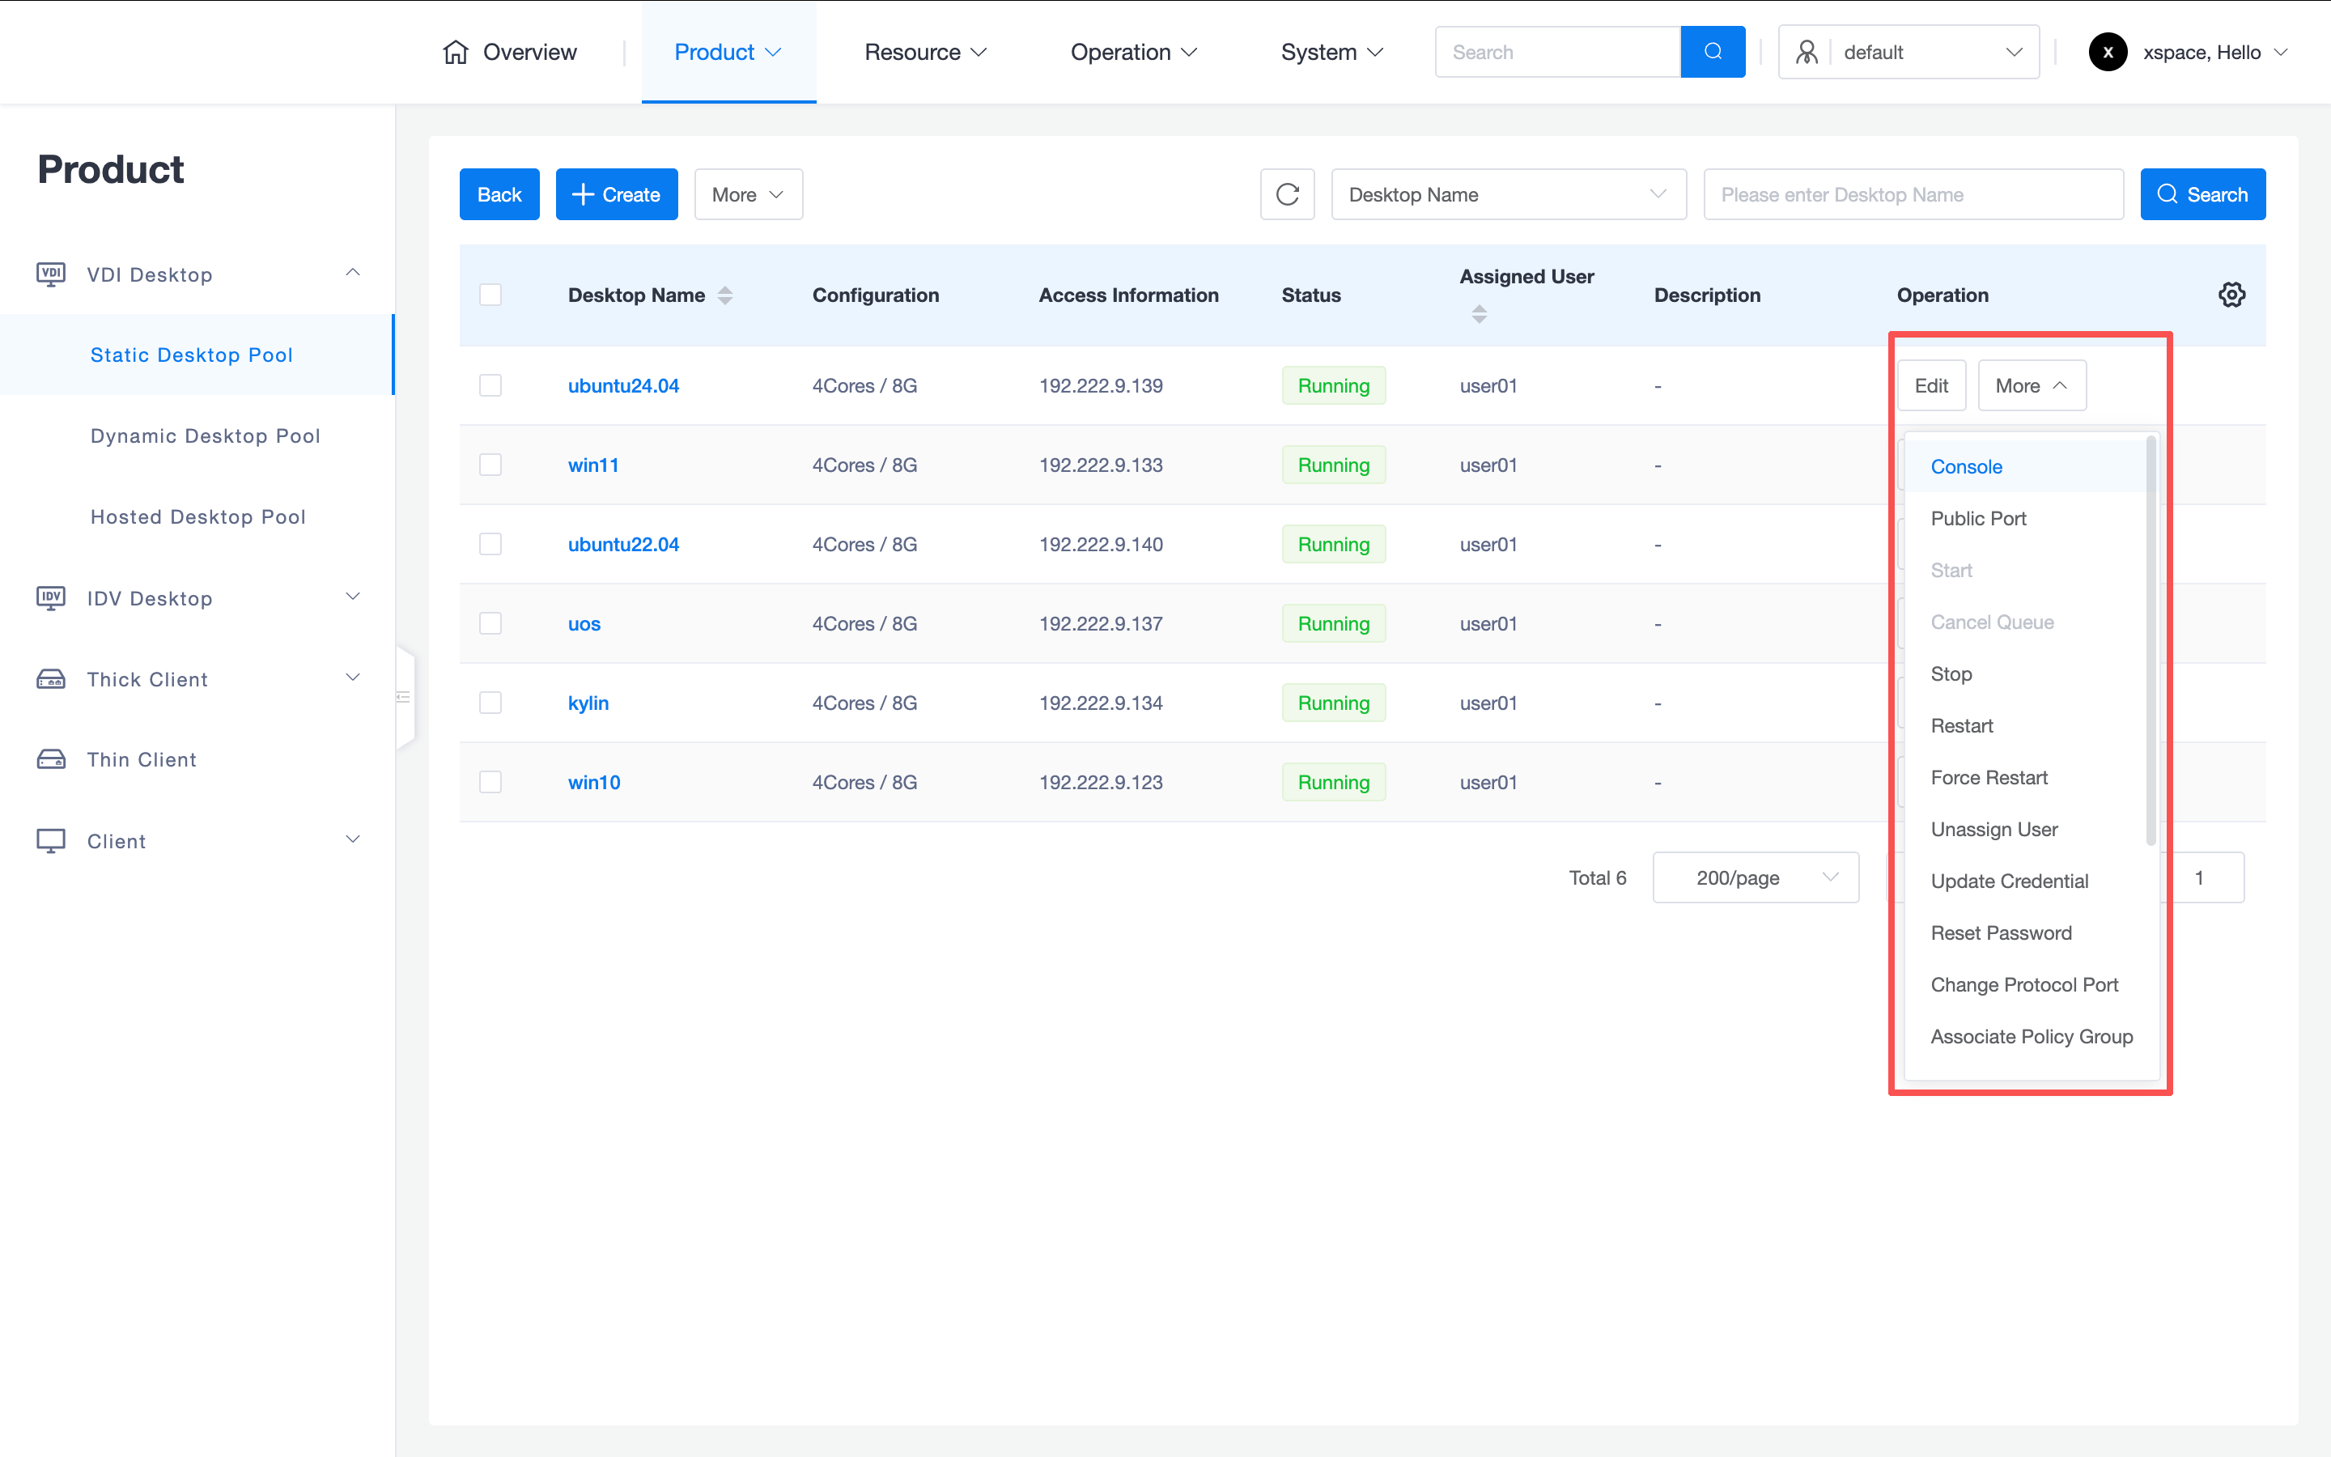
Task: Toggle the select-all header checkbox
Action: (x=490, y=295)
